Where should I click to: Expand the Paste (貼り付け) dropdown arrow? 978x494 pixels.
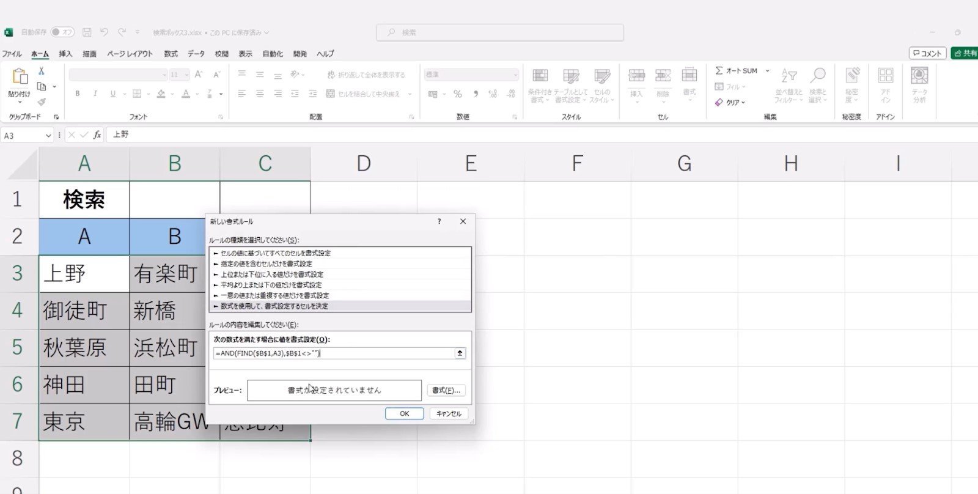19,102
